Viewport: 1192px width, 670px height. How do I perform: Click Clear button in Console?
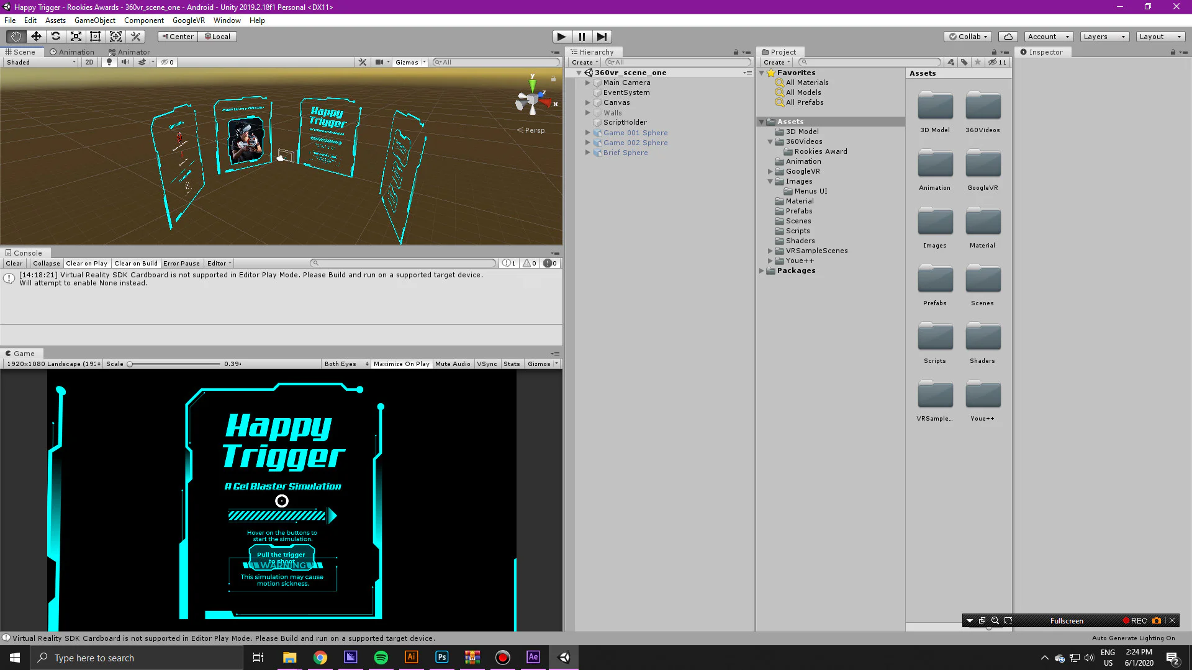[x=14, y=264]
